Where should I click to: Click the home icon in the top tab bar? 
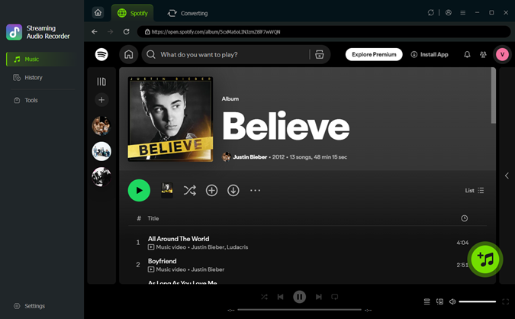98,13
